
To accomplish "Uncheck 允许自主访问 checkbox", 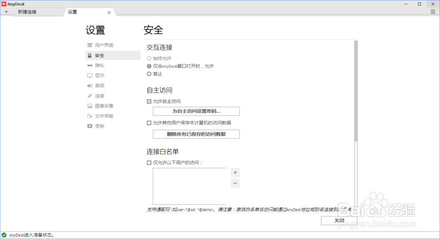I will pyautogui.click(x=149, y=101).
